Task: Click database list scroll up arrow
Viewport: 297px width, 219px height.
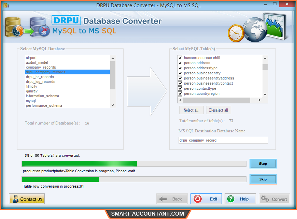Action: [113, 58]
